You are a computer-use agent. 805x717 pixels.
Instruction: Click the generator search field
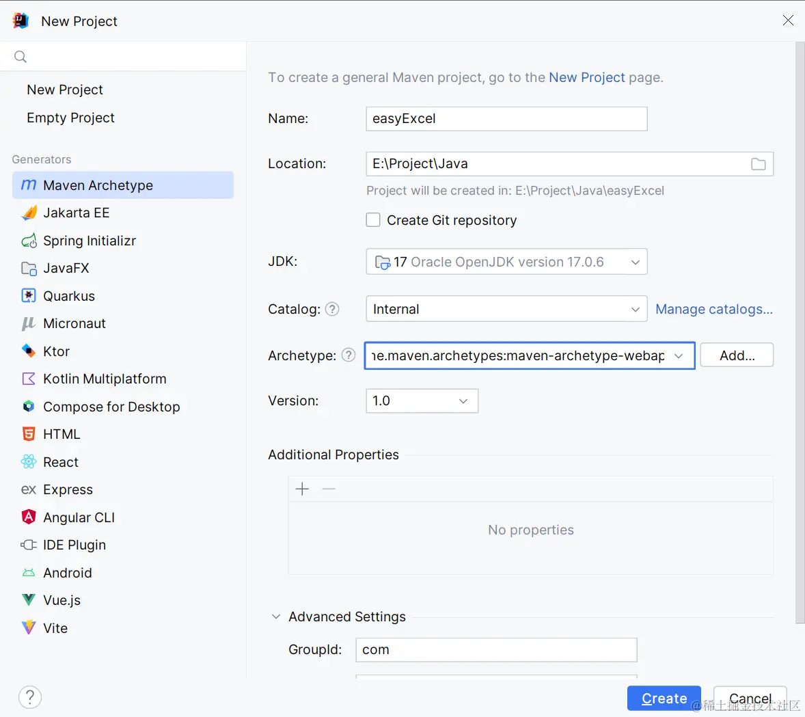click(x=123, y=57)
